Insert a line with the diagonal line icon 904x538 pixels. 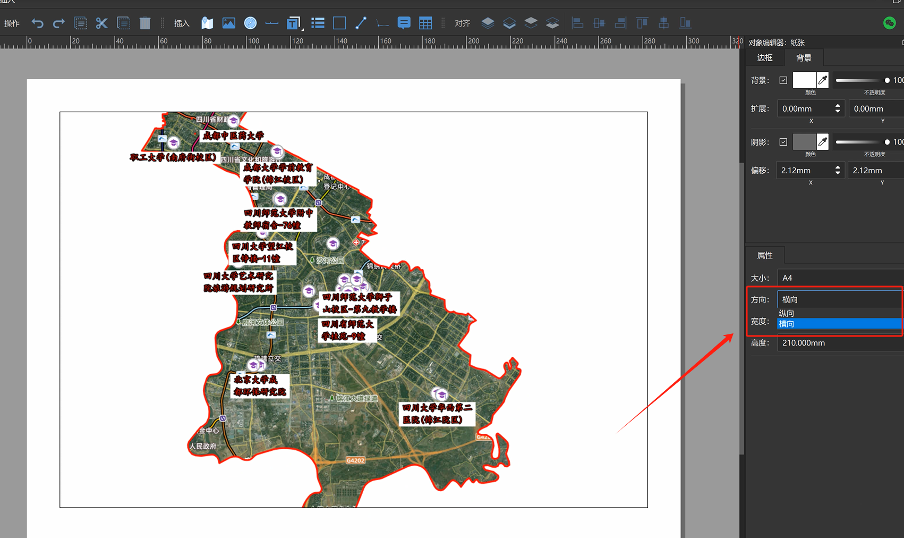click(x=361, y=23)
